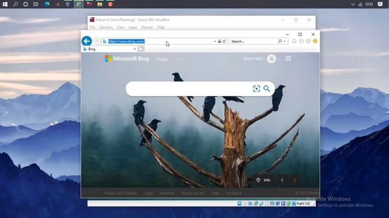Refresh the Bing page
Screen dimensions: 389x218
(x=224, y=41)
